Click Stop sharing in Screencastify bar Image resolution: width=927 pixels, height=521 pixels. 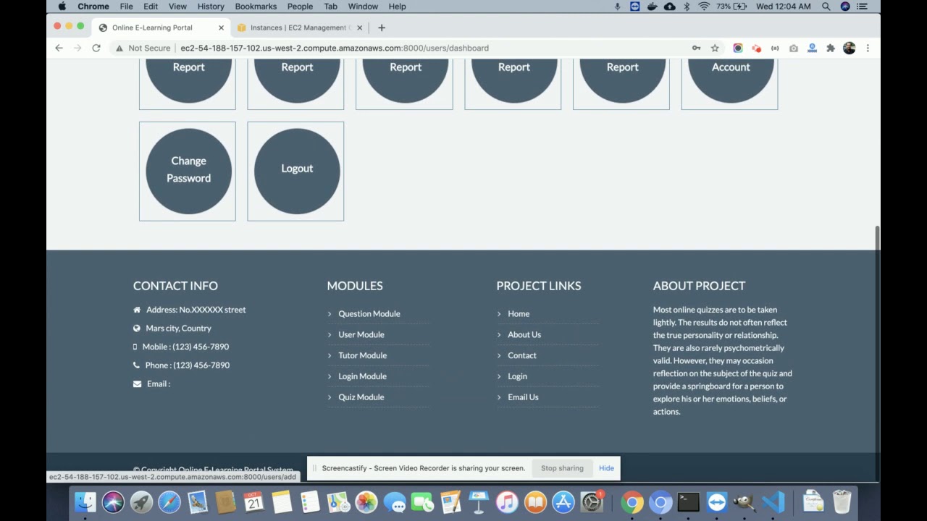(562, 468)
